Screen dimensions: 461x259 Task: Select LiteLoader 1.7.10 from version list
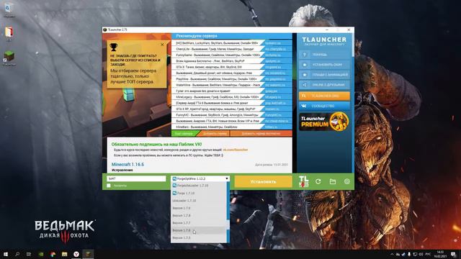point(199,201)
